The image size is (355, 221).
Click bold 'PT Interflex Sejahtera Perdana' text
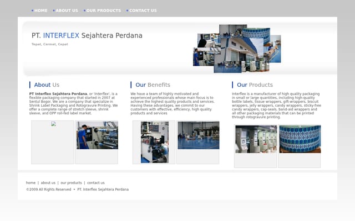(58, 93)
